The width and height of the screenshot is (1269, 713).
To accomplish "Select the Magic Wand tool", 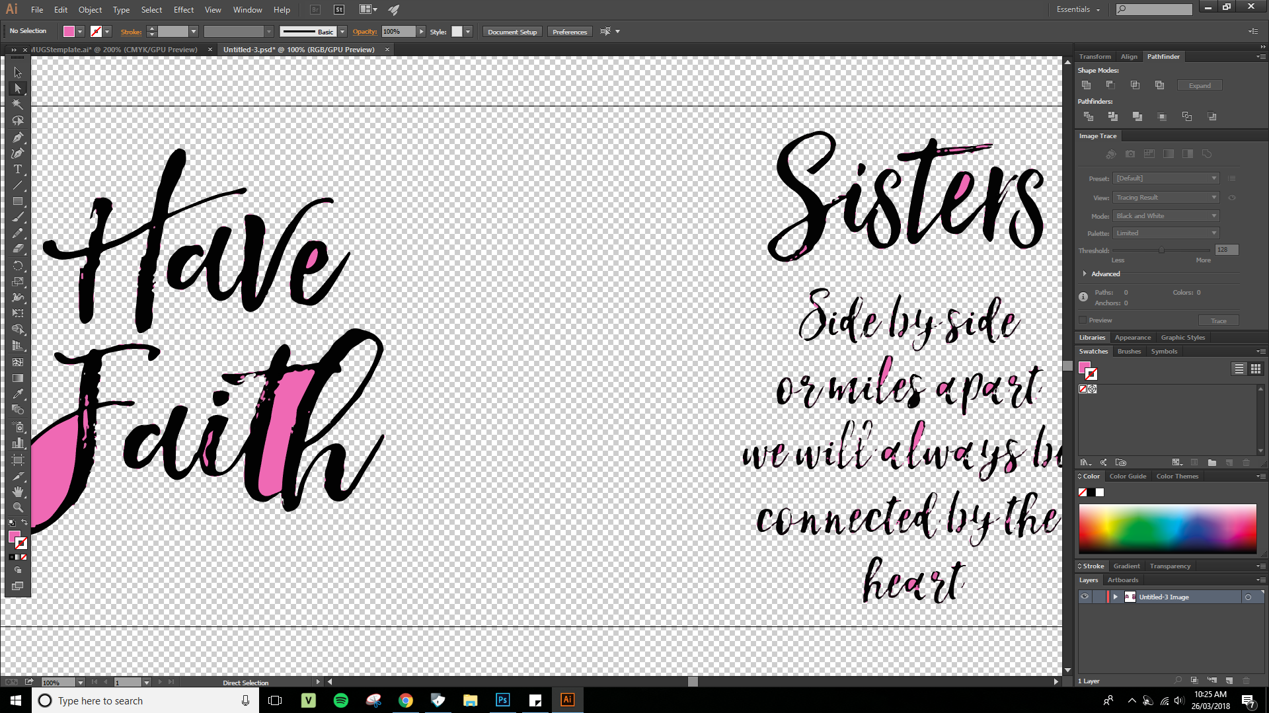I will pyautogui.click(x=18, y=104).
